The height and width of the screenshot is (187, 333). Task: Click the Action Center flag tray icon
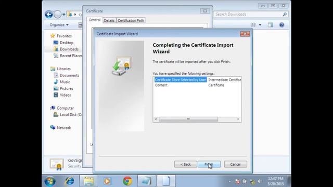237,181
